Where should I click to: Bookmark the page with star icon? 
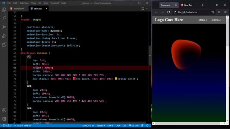[x=213, y=12]
